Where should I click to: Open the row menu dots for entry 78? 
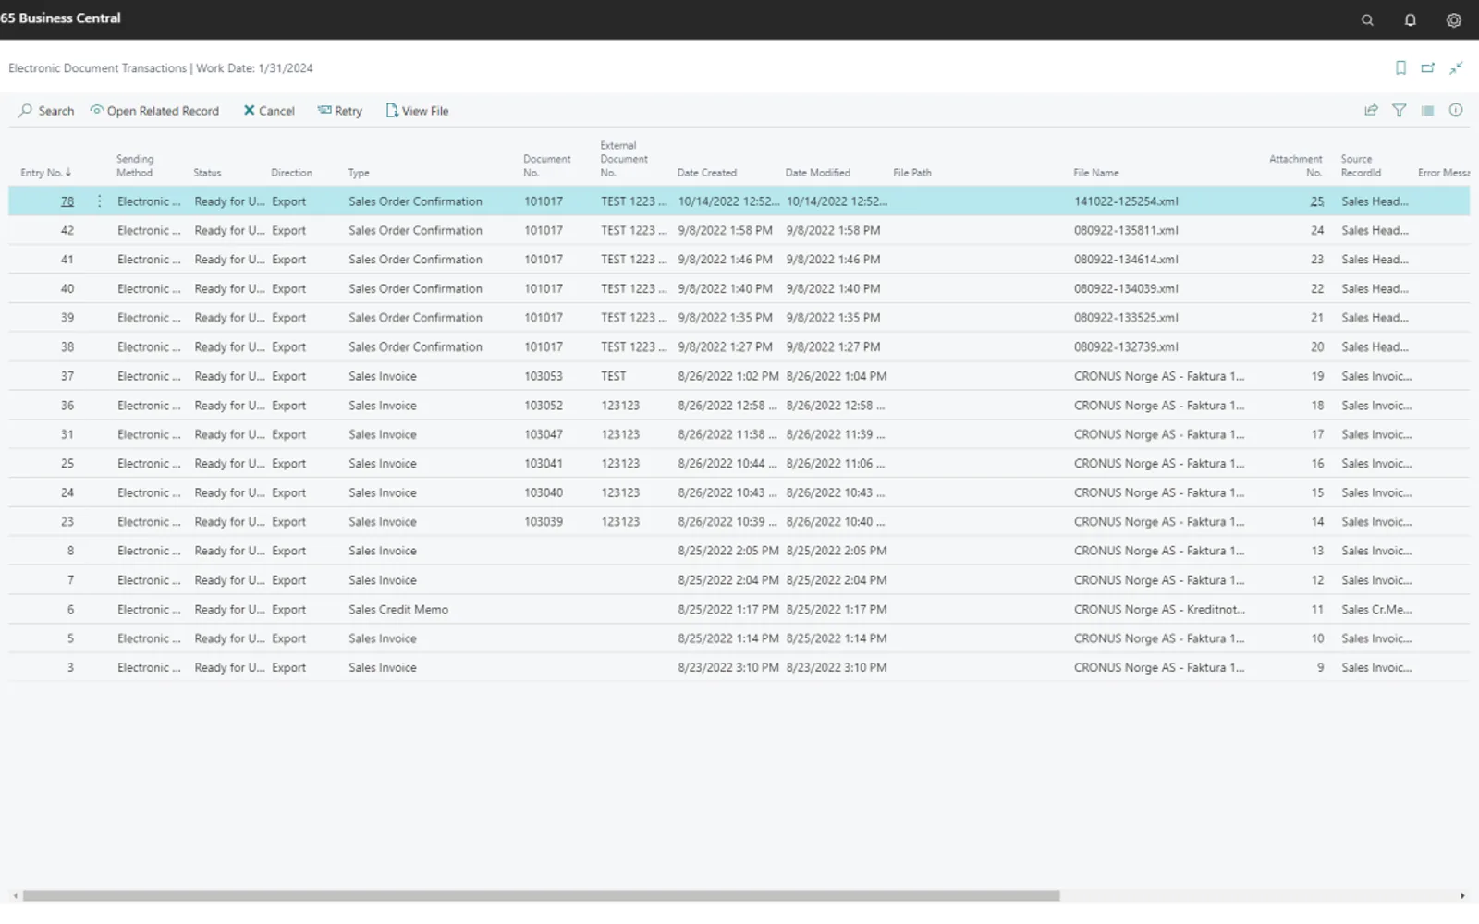click(x=100, y=201)
